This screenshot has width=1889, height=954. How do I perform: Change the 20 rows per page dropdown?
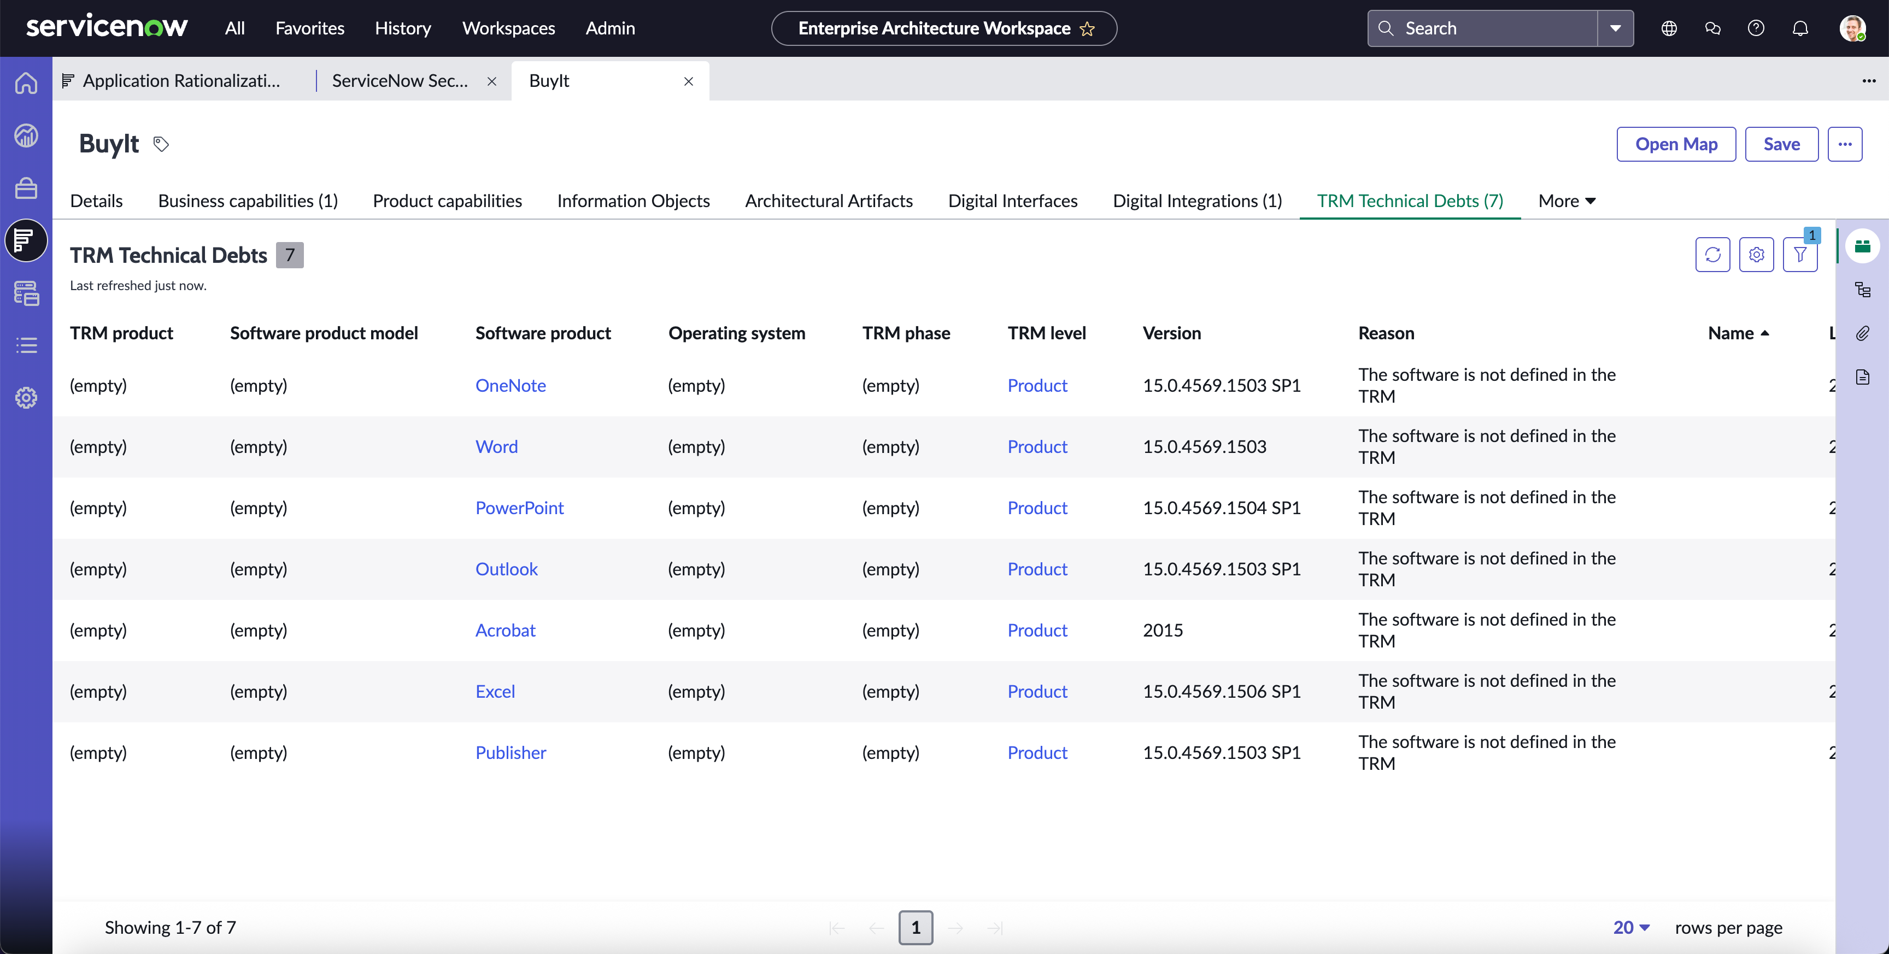pyautogui.click(x=1632, y=928)
